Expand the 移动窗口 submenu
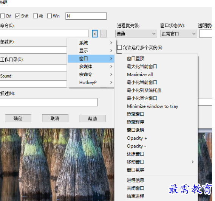Screen dimensions: 215x201 [x=156, y=162]
